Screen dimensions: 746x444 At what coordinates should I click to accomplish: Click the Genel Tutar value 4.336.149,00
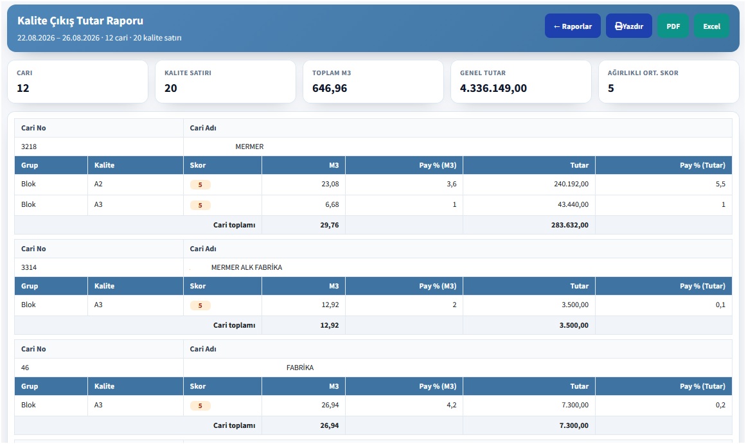pyautogui.click(x=493, y=88)
